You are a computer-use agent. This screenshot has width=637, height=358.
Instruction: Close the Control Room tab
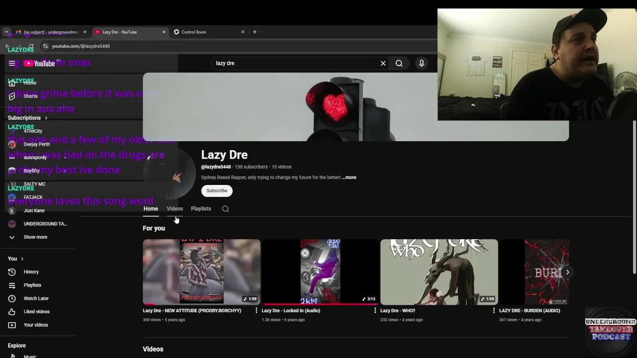pos(243,32)
